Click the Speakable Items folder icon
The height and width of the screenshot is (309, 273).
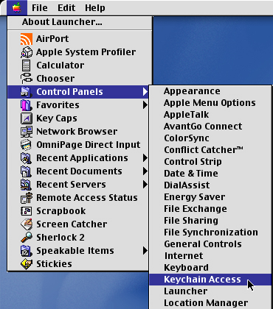pyautogui.click(x=27, y=251)
